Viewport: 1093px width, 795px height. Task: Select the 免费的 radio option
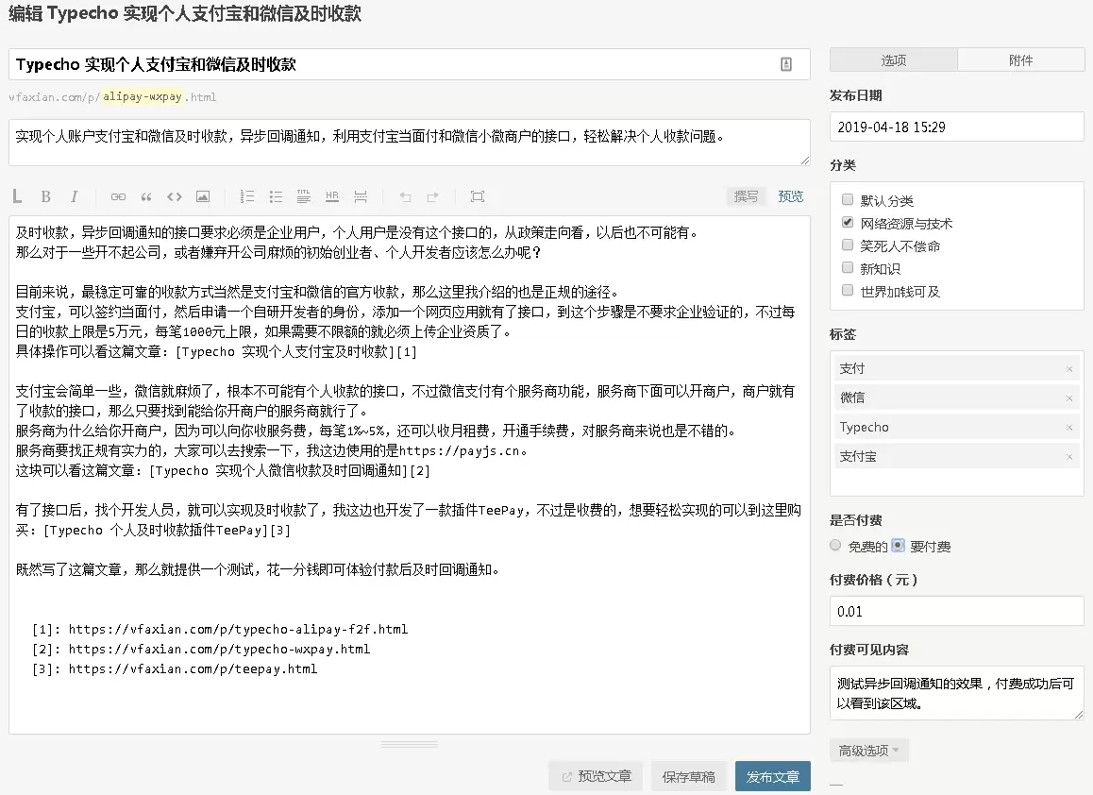(835, 546)
